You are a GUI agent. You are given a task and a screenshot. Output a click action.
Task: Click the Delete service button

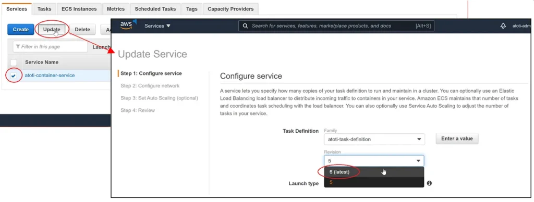82,30
